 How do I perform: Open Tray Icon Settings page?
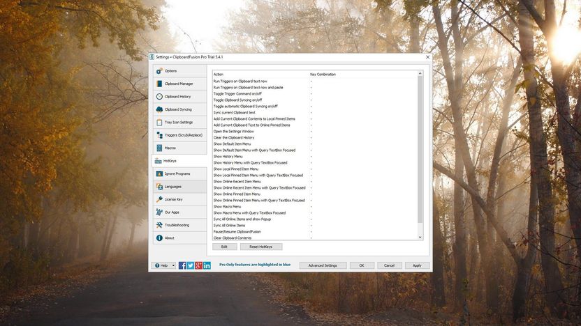pyautogui.click(x=179, y=122)
